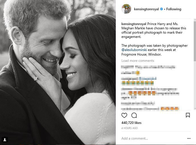
Task: Show tagged people icon on the photo
Action: point(5,139)
